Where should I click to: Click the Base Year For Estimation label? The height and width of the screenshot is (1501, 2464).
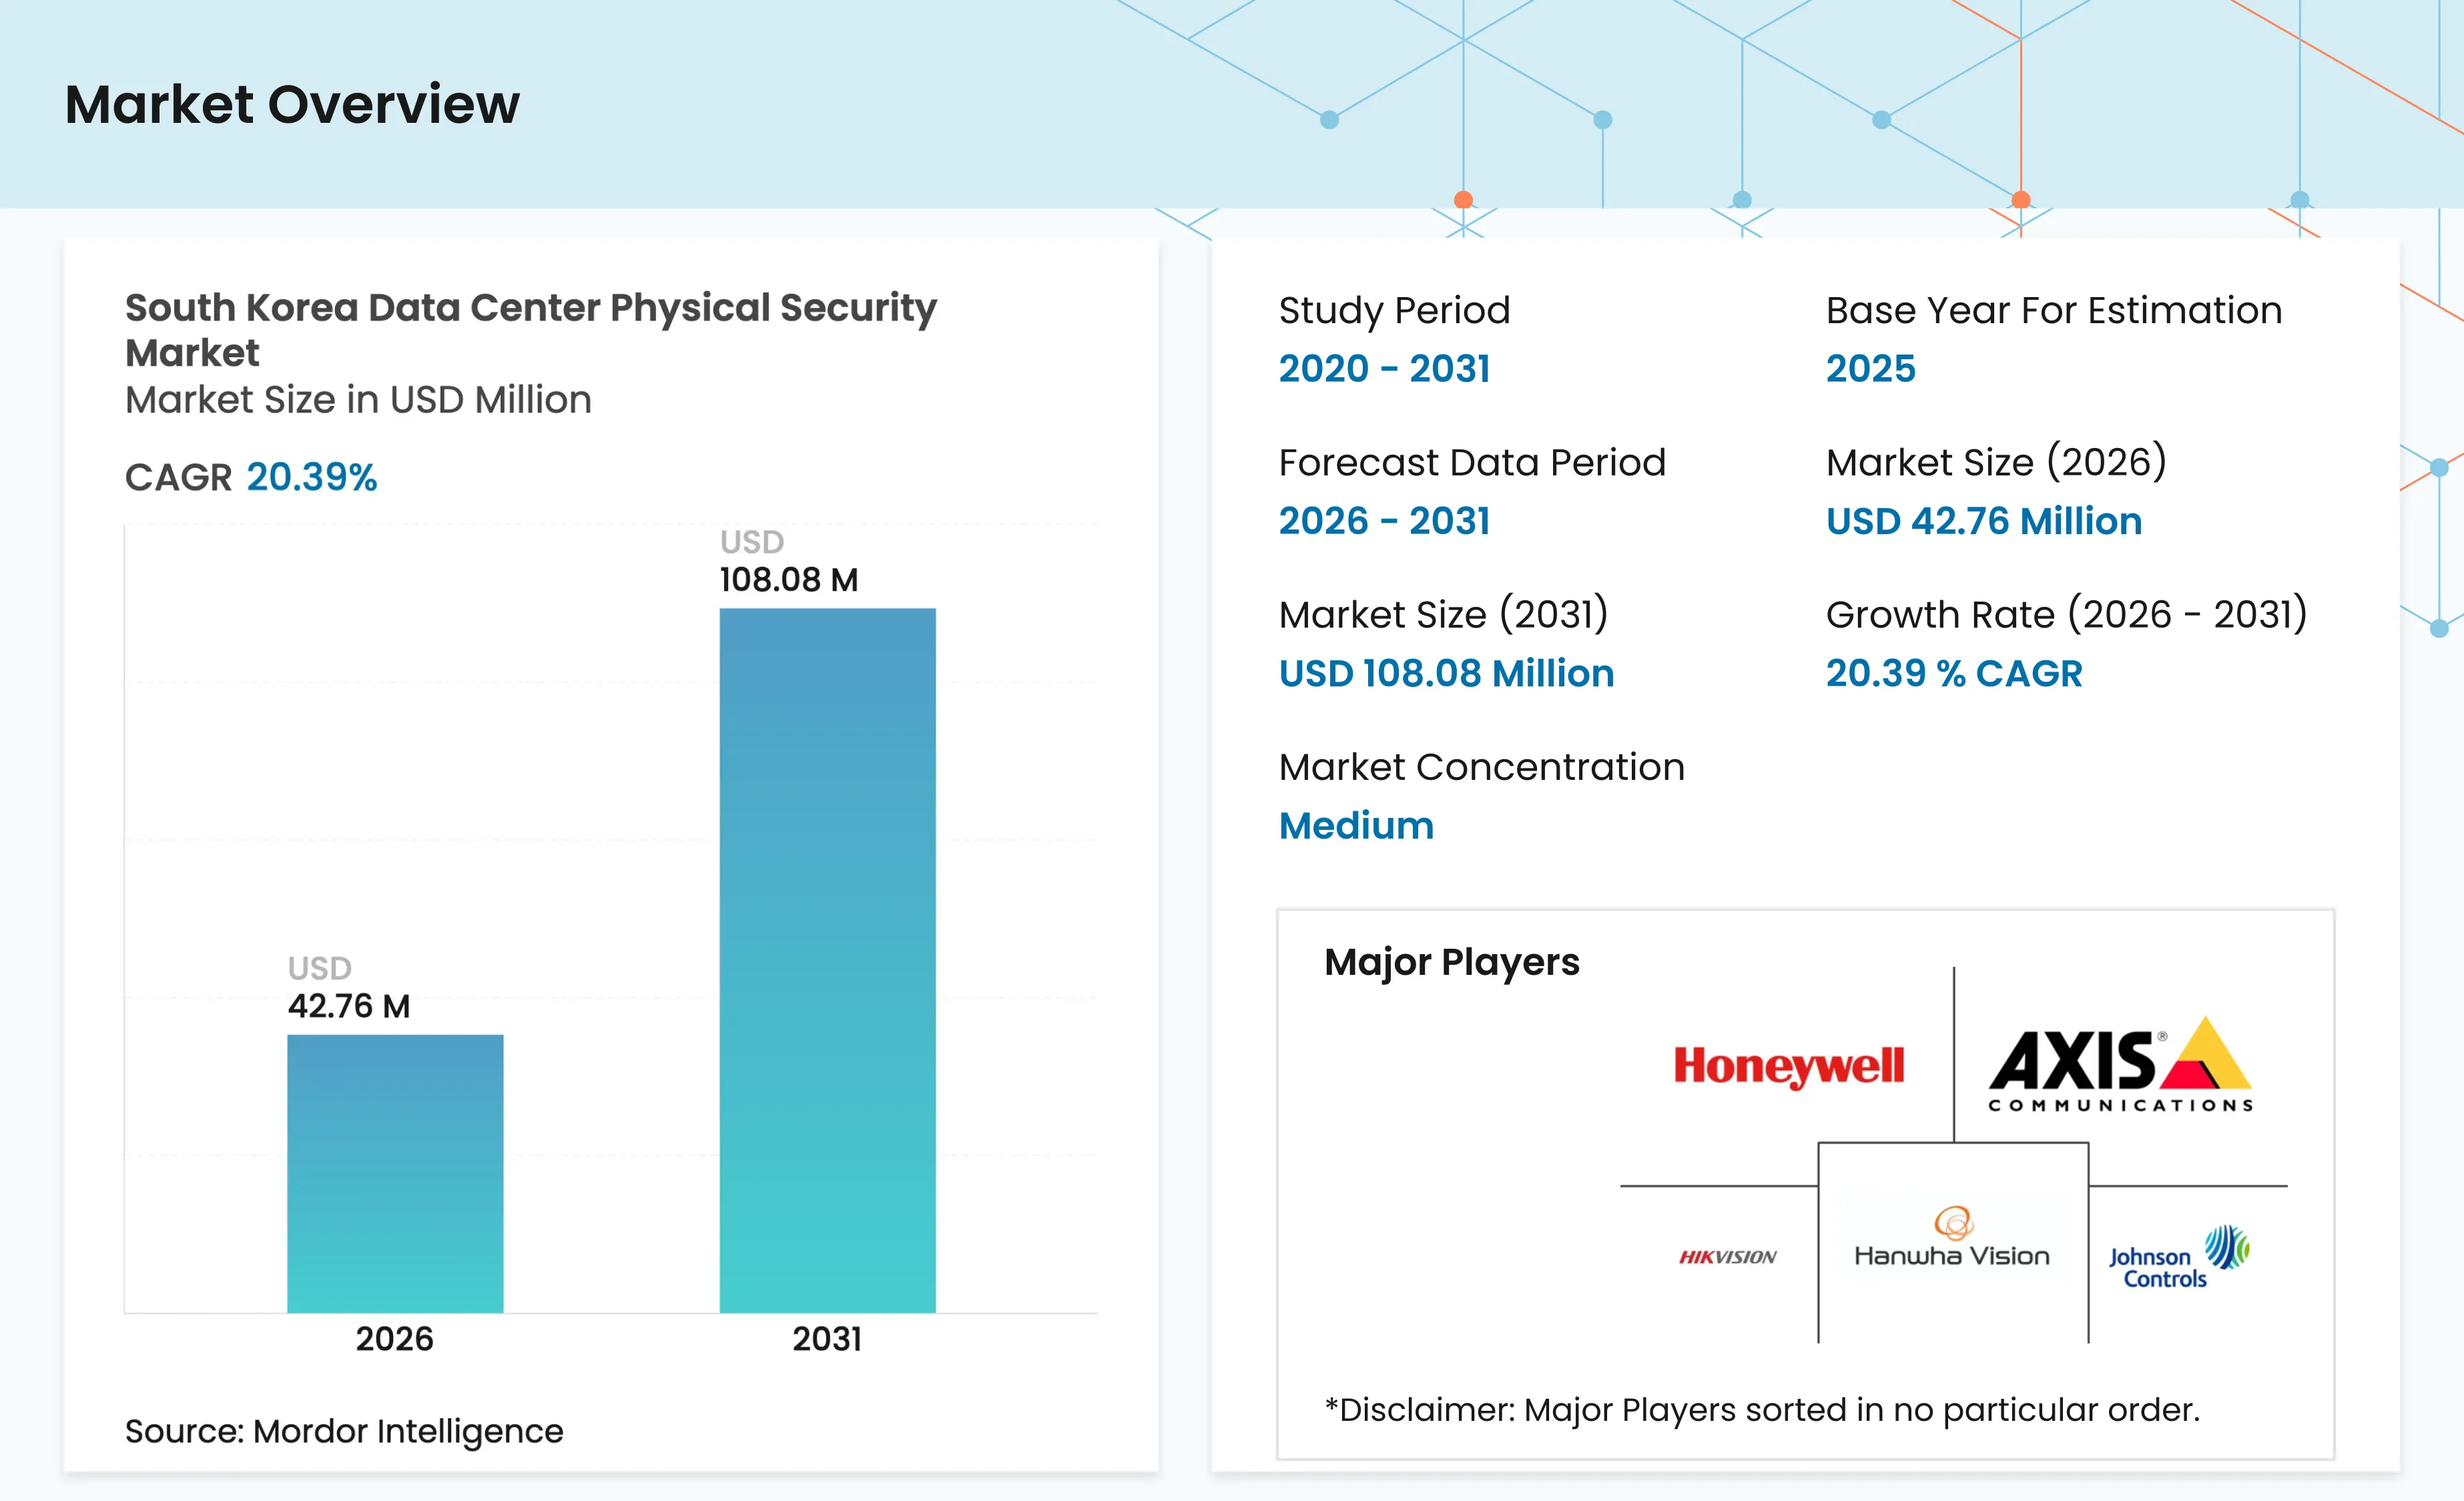tap(2054, 310)
